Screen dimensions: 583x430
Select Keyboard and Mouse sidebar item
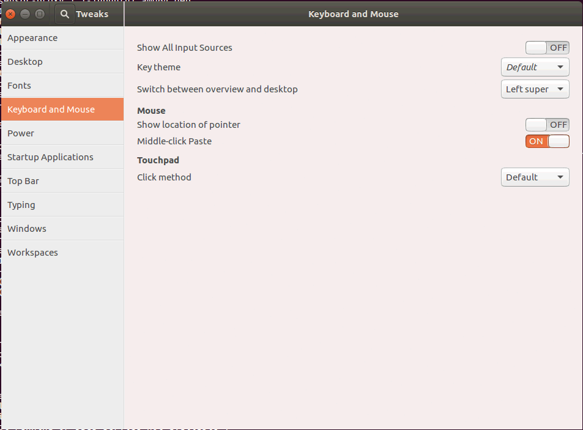click(51, 109)
